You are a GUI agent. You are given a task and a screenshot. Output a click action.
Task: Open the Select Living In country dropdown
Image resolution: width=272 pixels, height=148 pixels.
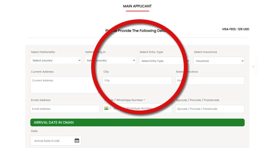[x=110, y=61]
